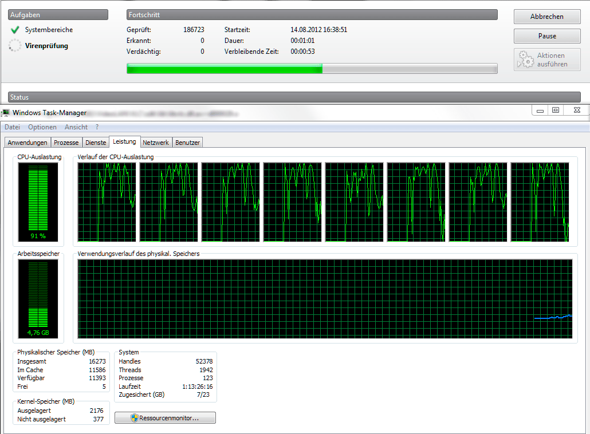
Task: Click the Insgesamt memory value 16273
Action: 97,361
